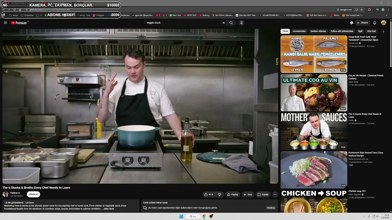Expand description with ...daha fazla
The image size is (392, 220).
tap(109, 209)
